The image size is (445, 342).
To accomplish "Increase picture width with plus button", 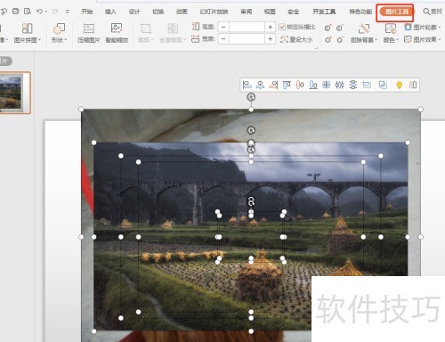I will [270, 39].
